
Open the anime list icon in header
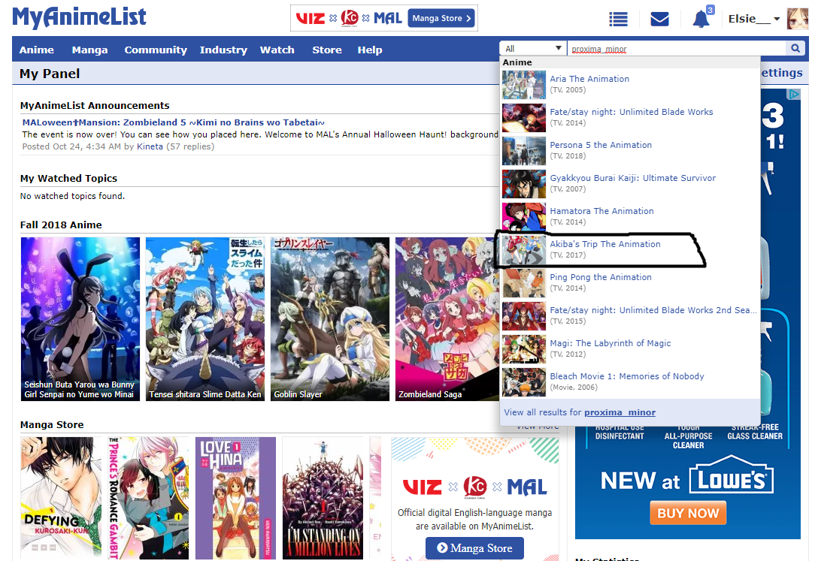click(618, 20)
